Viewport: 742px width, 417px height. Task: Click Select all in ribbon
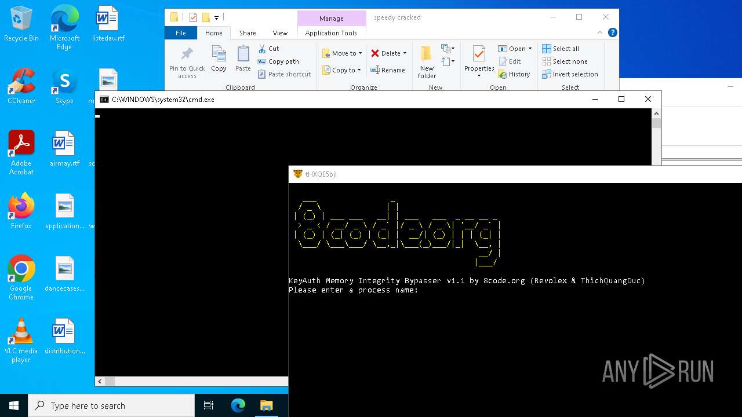561,49
